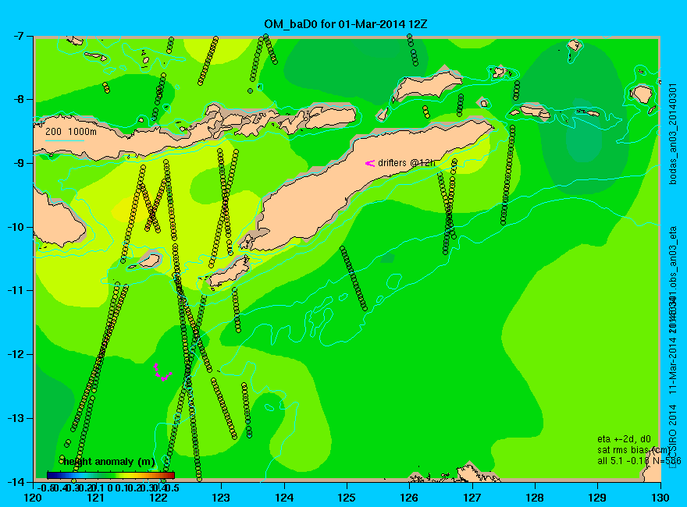Click longitude tick label 126
The image size is (687, 507).
[410, 498]
